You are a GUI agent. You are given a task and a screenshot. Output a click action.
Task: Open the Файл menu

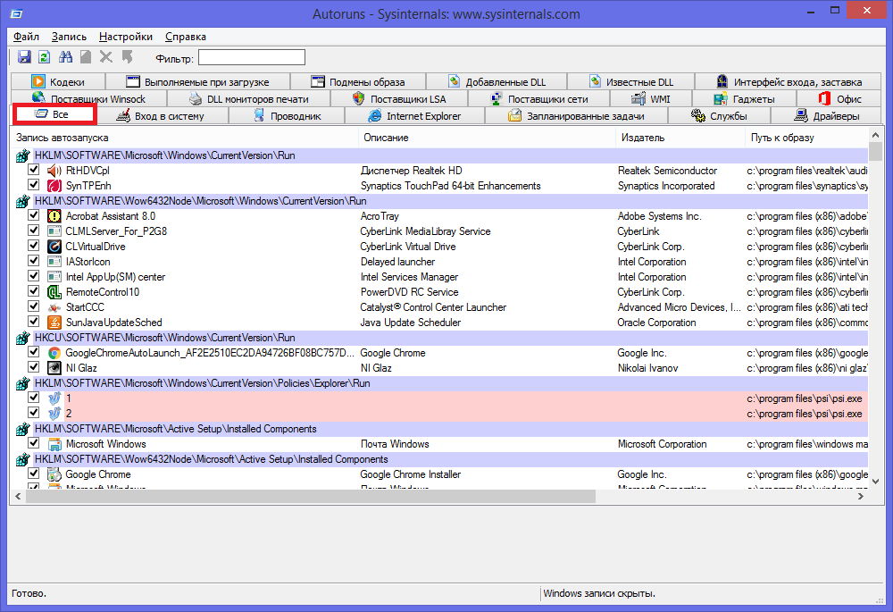27,37
